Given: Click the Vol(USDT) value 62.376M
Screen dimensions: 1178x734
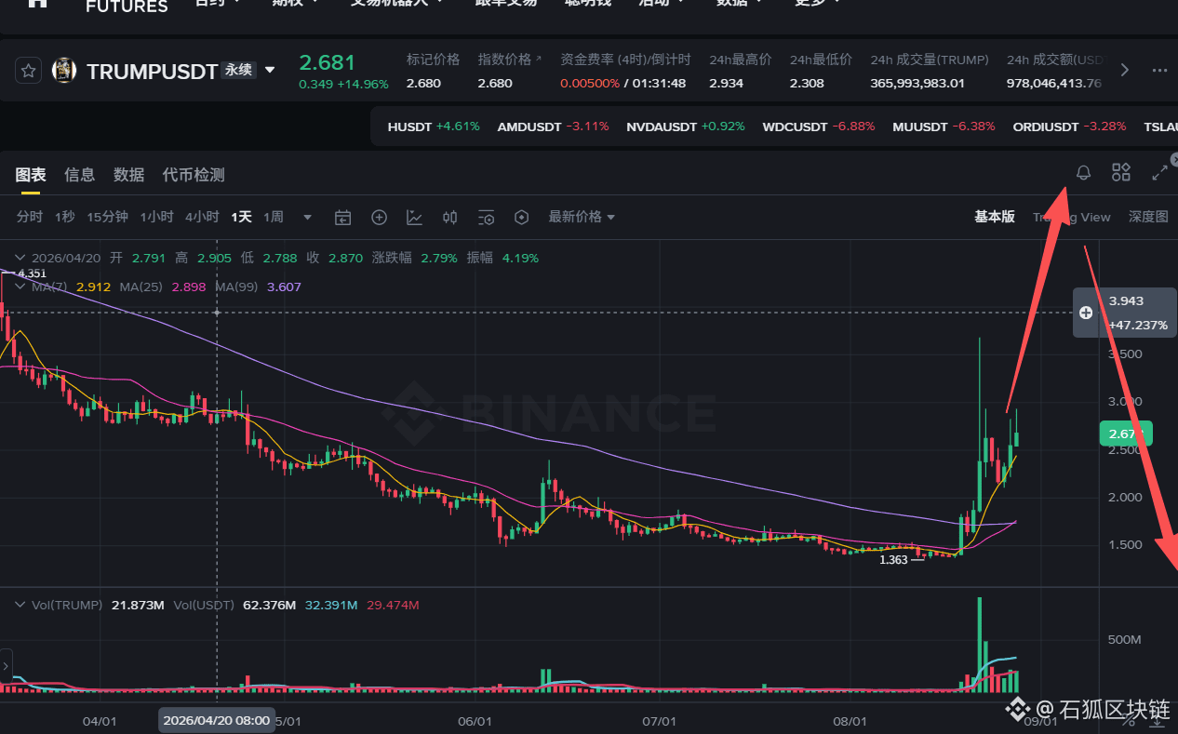Looking at the screenshot, I should pyautogui.click(x=269, y=605).
